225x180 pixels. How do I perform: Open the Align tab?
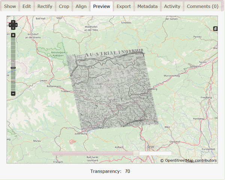coord(81,6)
